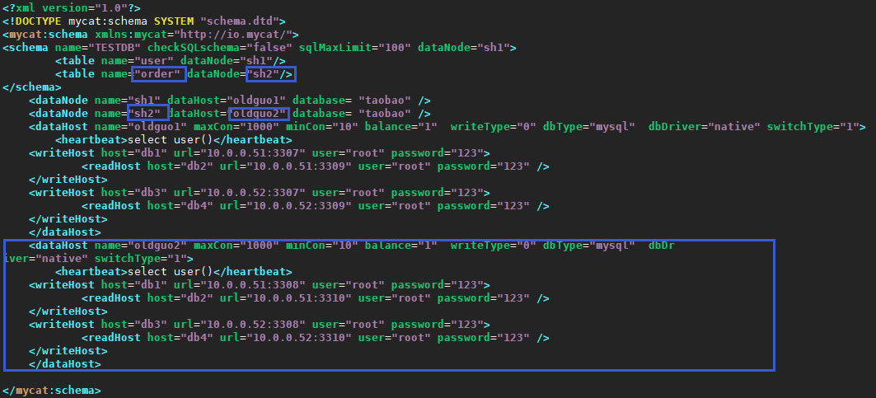Click the url "10.0.0.52:3308" value
This screenshot has width=876, height=398.
253,325
